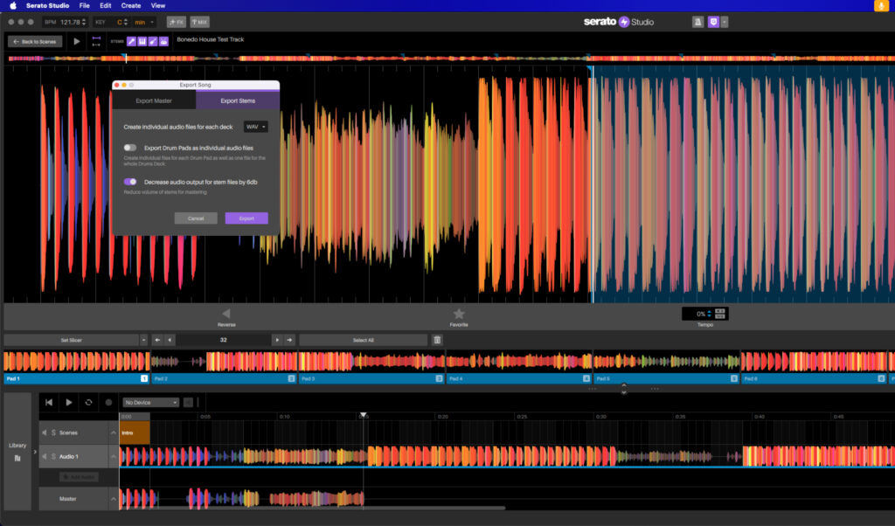
Task: Open the Create menu in the menu bar
Action: point(130,5)
